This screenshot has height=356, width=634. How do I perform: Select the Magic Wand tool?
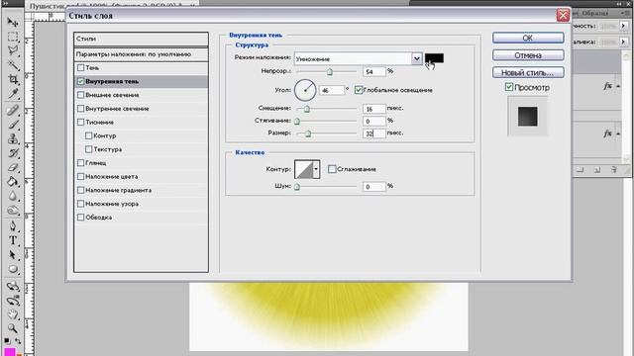[x=13, y=64]
